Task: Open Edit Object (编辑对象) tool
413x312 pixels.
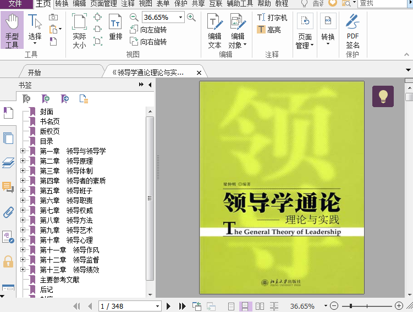Action: tap(238, 31)
